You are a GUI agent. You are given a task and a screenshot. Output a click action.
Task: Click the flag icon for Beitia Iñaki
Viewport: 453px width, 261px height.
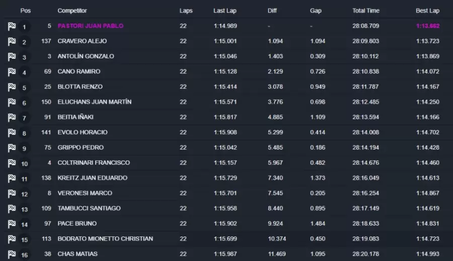[x=12, y=118]
